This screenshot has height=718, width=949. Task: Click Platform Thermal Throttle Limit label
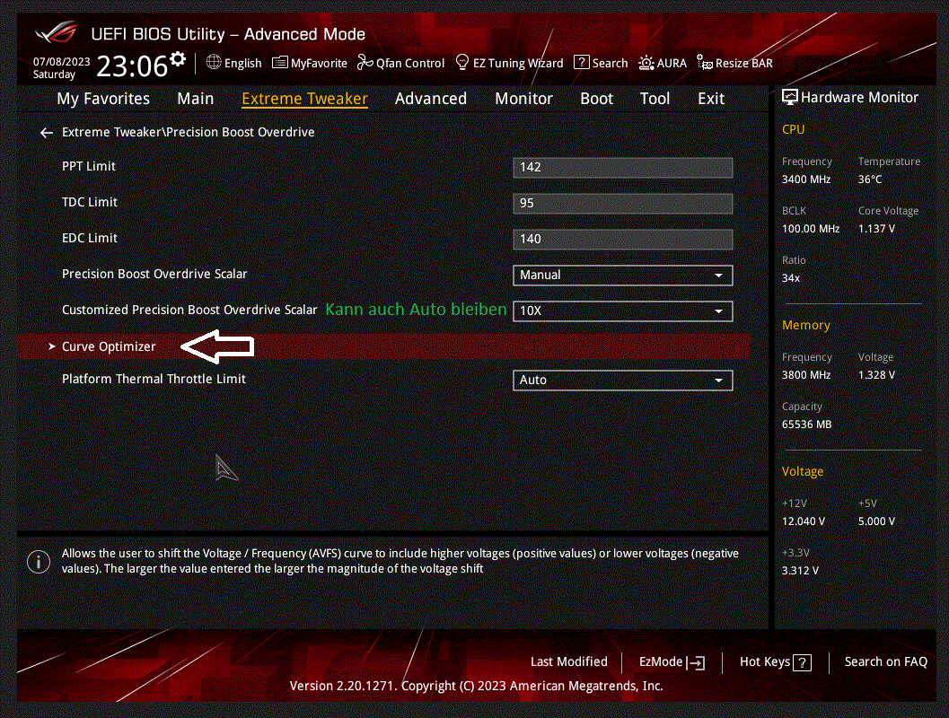(x=154, y=380)
